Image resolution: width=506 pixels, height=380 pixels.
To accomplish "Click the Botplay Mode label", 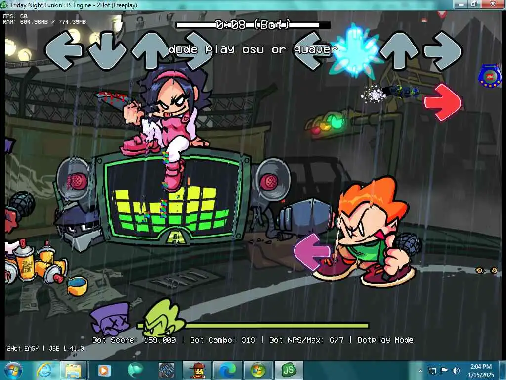I will click(x=385, y=340).
